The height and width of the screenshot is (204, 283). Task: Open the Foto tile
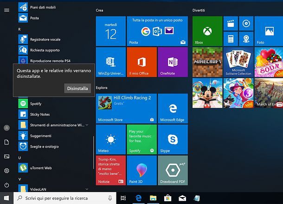[x=269, y=31]
